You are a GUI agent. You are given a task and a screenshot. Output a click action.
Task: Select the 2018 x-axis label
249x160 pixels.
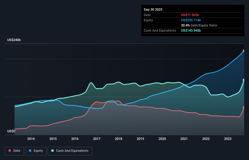119,139
